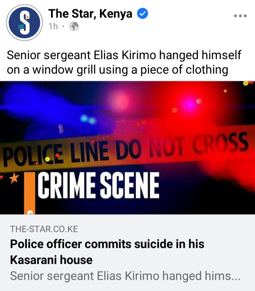
Task: Click the CRIME SCENE text overlay
Action: [x=99, y=185]
